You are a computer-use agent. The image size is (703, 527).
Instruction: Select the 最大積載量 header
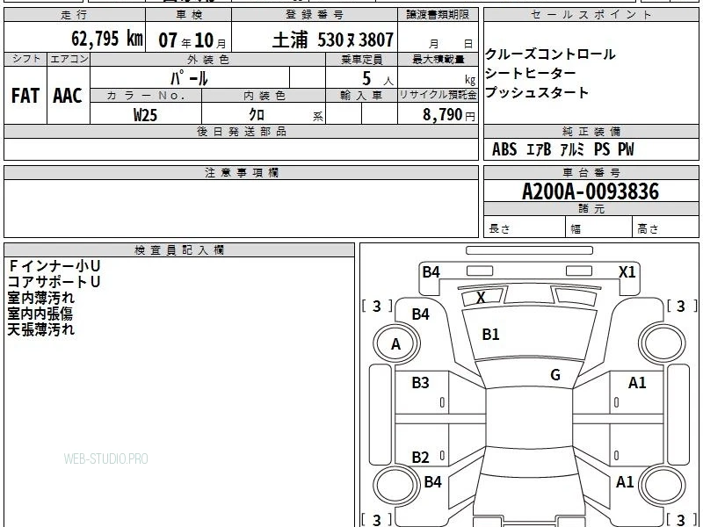[x=438, y=59]
